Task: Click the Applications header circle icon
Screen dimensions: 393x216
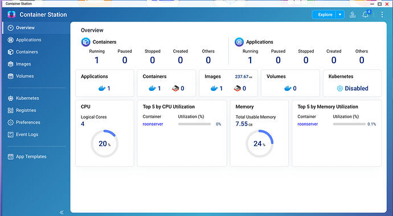Action: (x=239, y=42)
